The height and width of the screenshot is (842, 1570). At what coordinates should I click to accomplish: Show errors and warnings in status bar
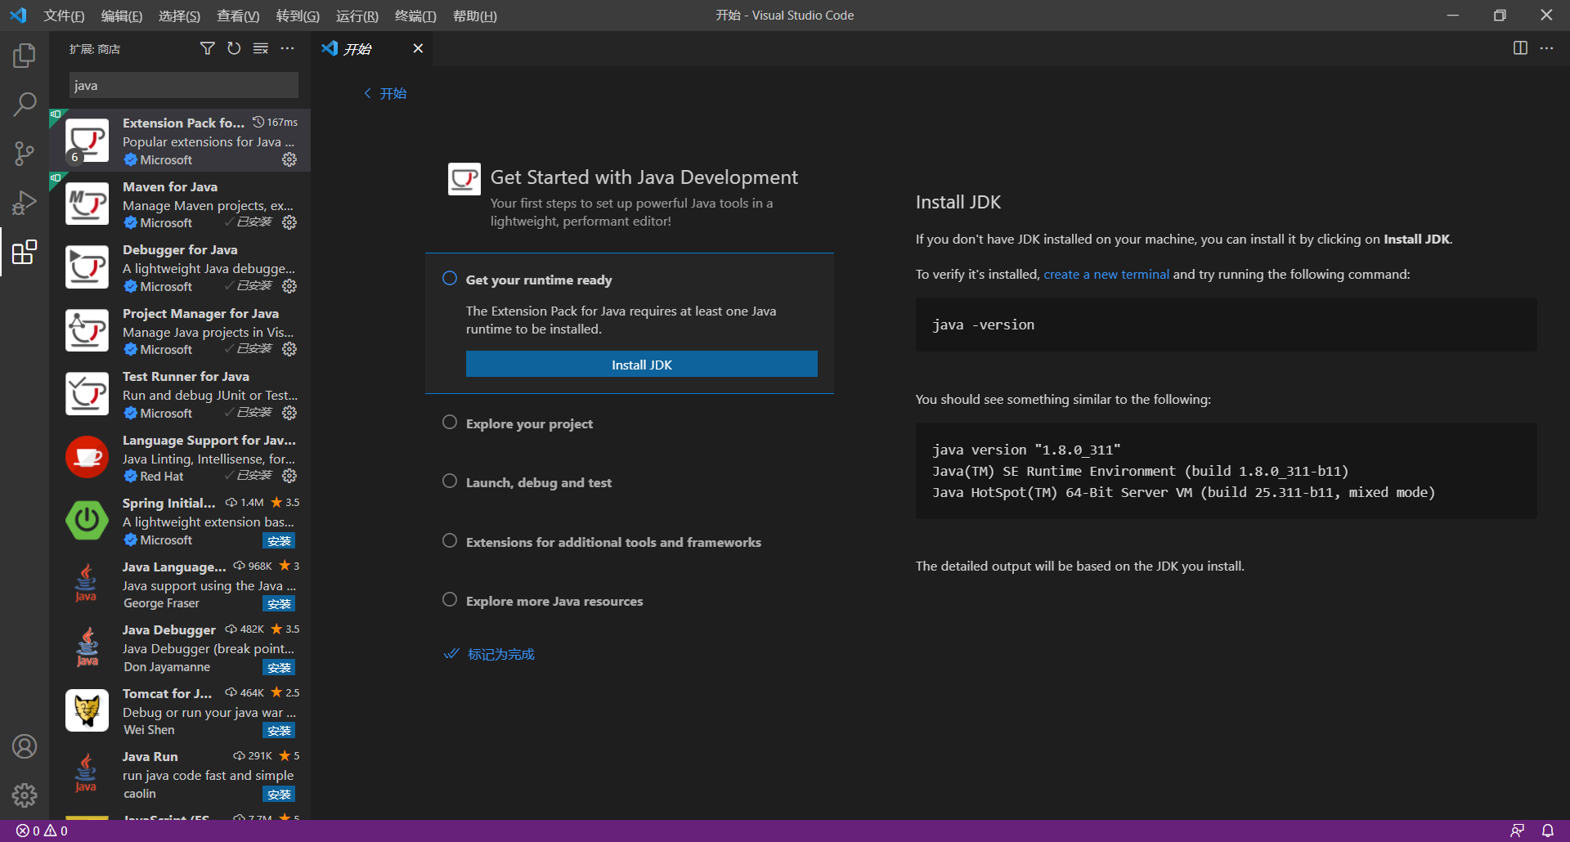point(43,831)
